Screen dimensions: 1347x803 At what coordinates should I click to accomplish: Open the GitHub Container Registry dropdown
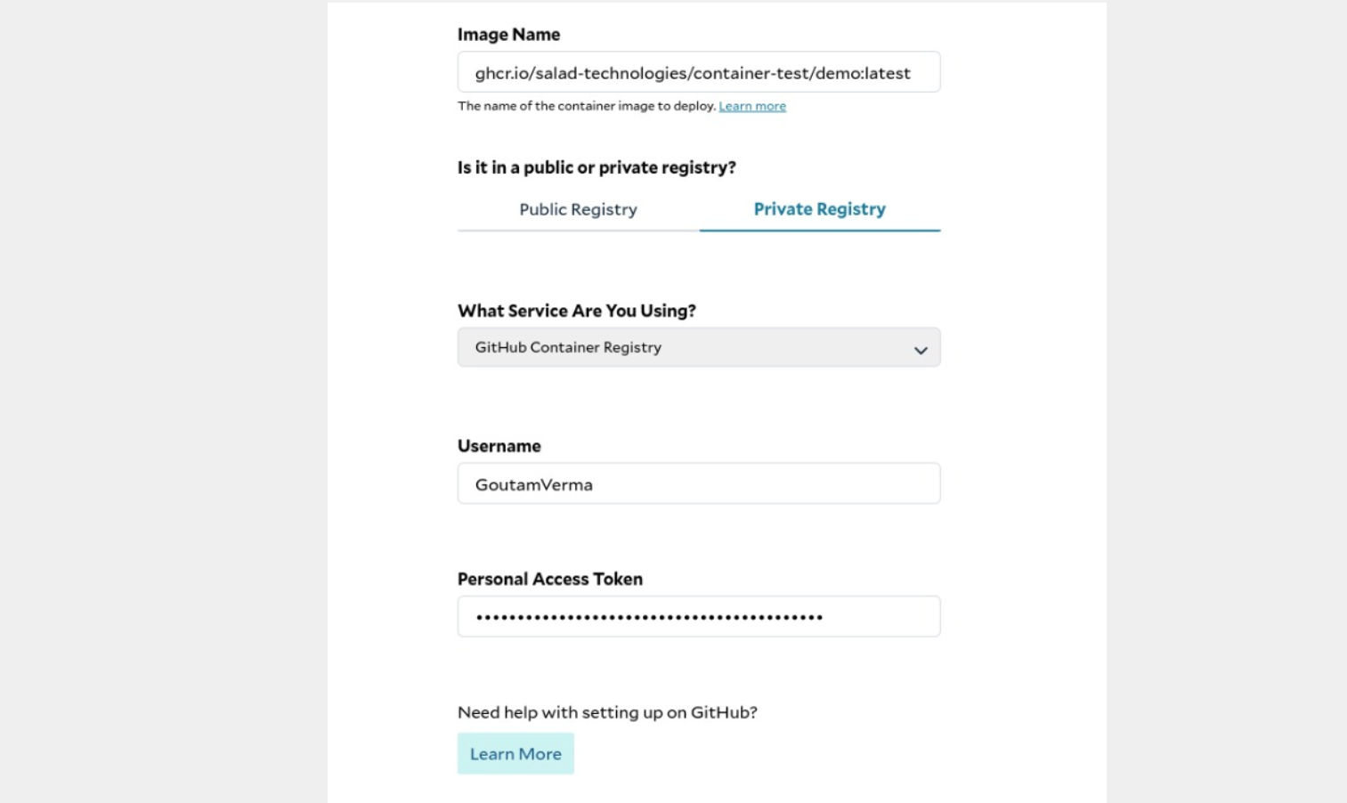click(x=699, y=347)
